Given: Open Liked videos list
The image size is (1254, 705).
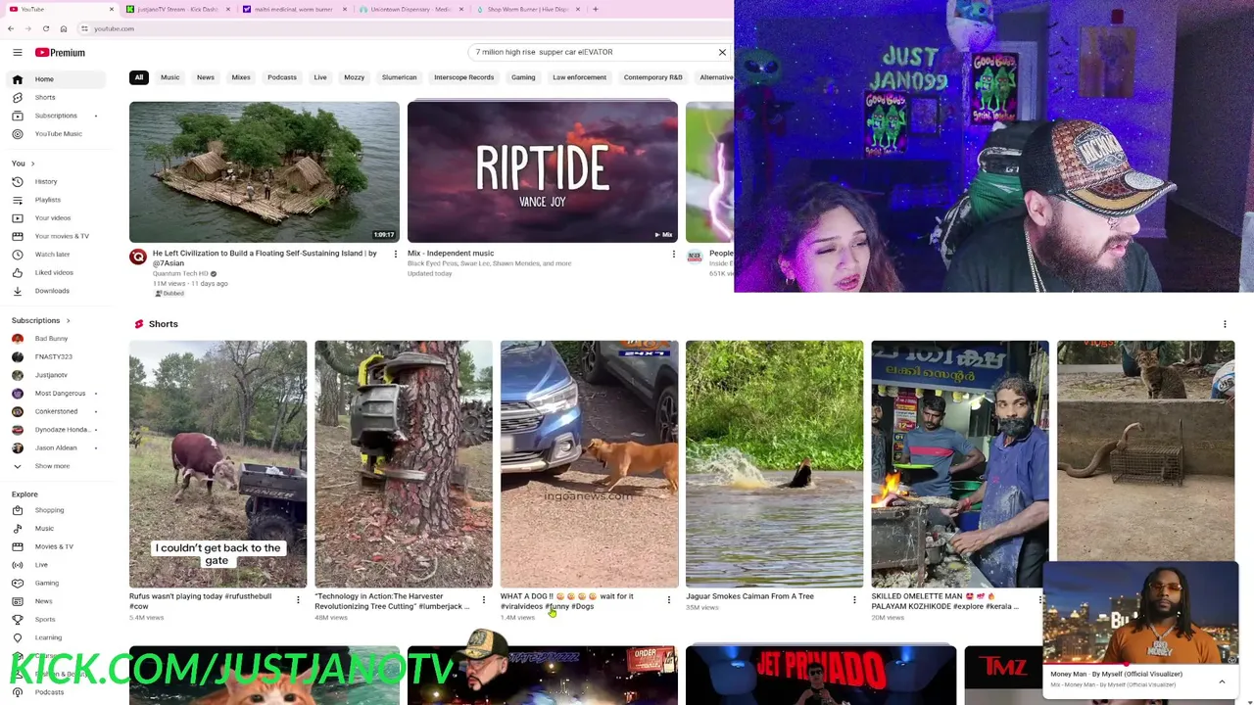Looking at the screenshot, I should point(54,272).
